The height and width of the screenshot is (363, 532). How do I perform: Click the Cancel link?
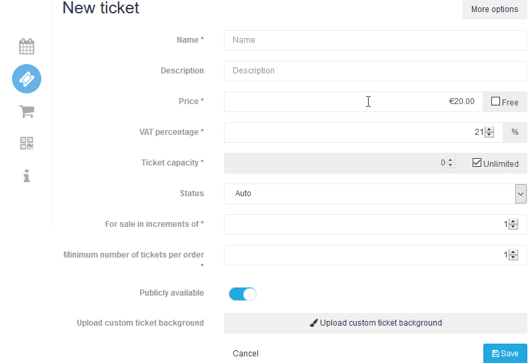(245, 354)
